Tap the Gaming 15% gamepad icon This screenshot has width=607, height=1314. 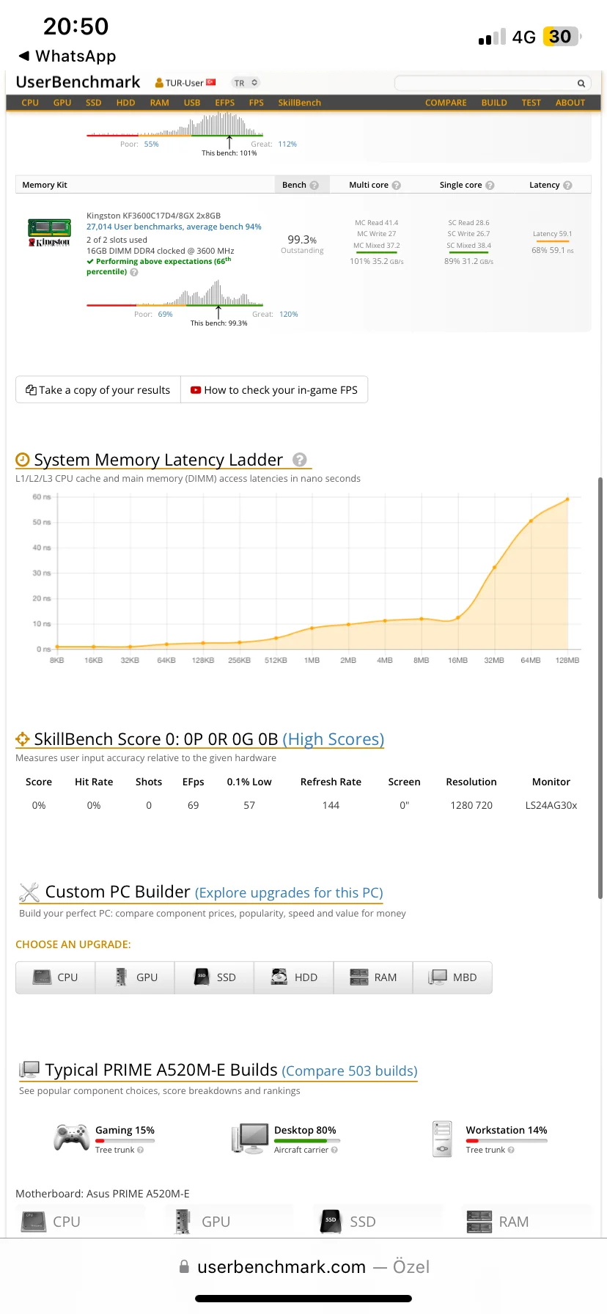point(72,1138)
